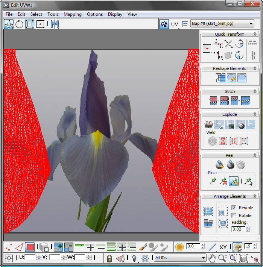Image resolution: width=263 pixels, height=267 pixels.
Task: Select the Scale tool
Action: coord(30,24)
